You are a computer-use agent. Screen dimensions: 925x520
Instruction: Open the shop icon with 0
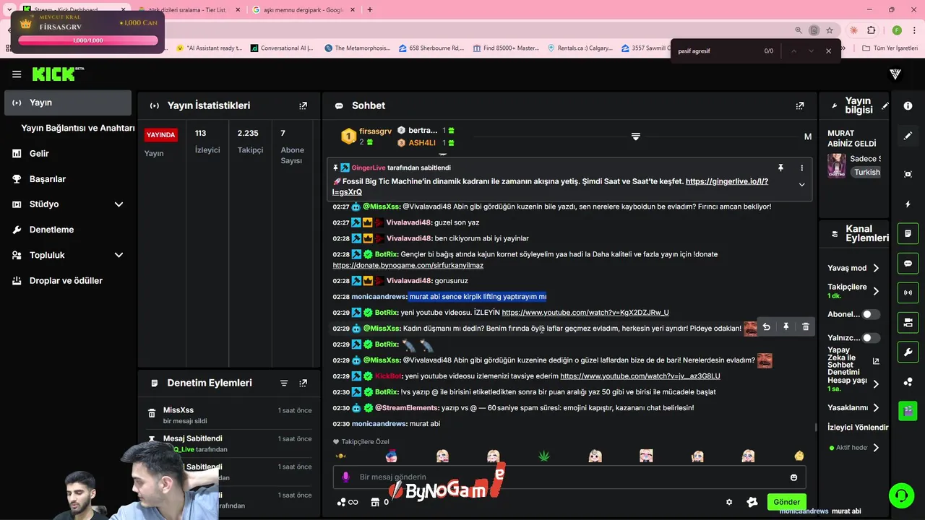click(380, 502)
